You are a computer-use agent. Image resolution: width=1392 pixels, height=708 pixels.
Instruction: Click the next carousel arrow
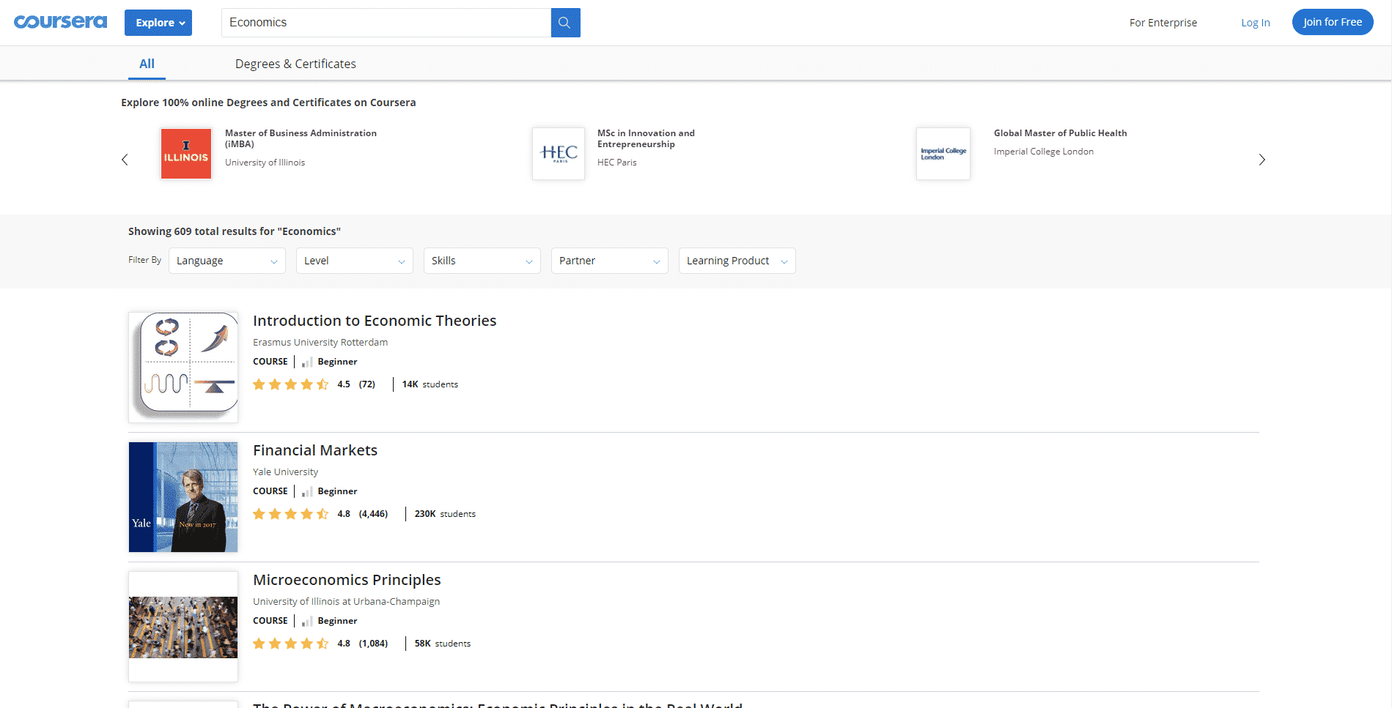pyautogui.click(x=1262, y=160)
